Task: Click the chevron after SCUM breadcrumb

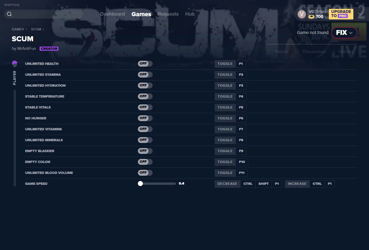Action: (43, 29)
